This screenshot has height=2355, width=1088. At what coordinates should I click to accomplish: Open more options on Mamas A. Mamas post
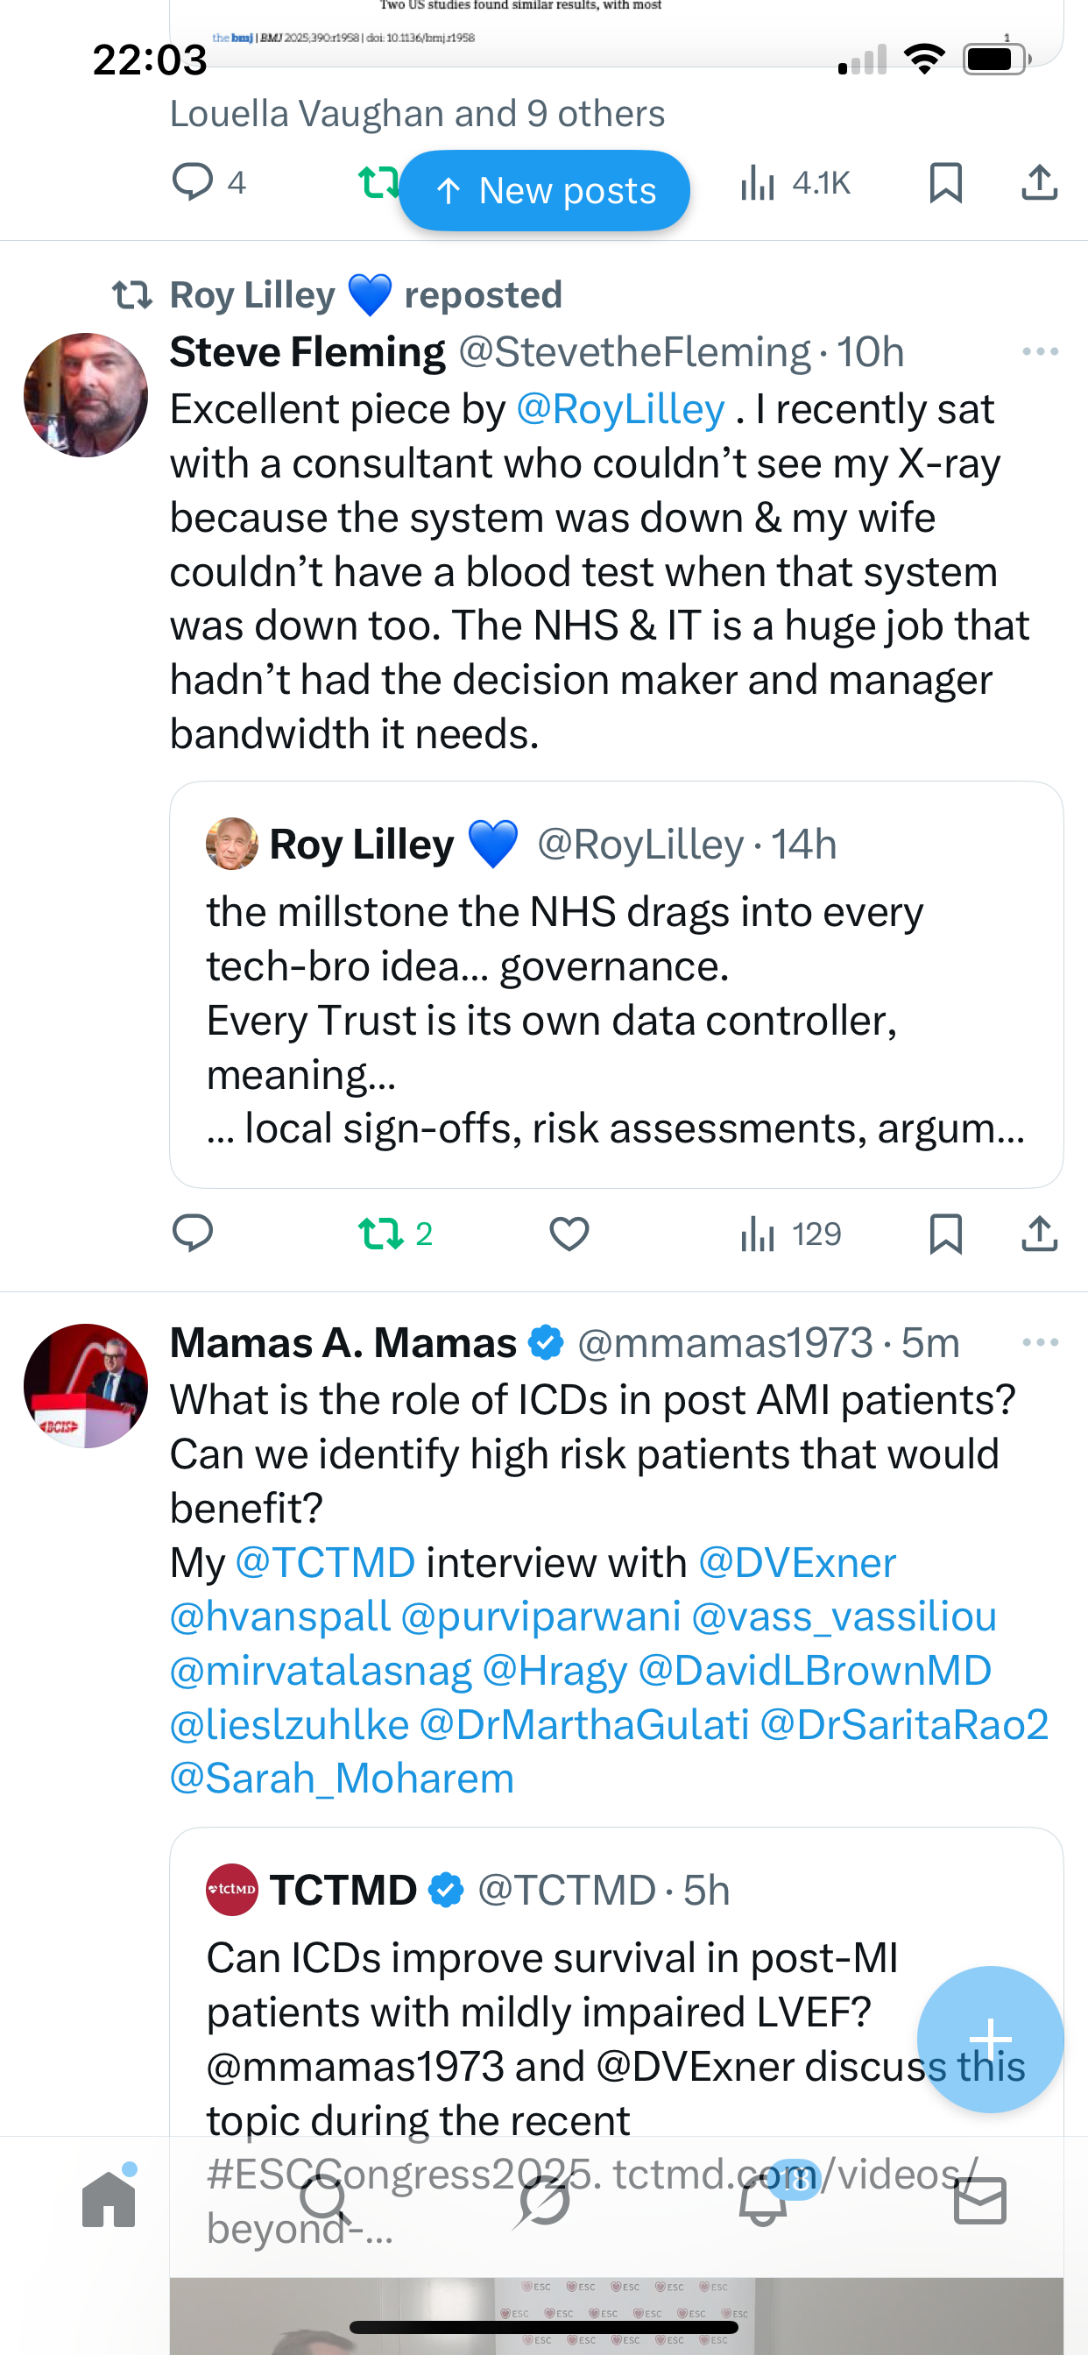click(x=1041, y=1343)
